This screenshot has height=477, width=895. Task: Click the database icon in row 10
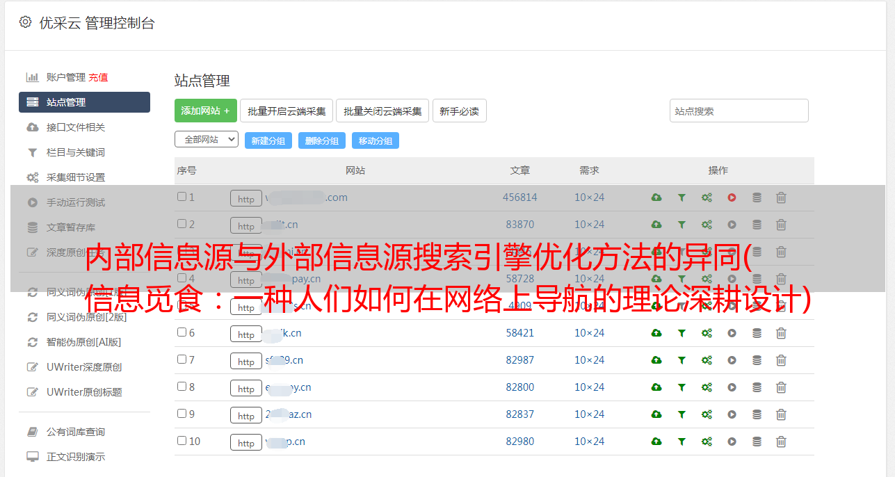click(x=757, y=442)
